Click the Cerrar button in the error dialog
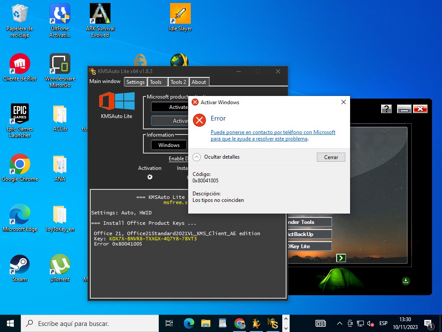Image resolution: width=442 pixels, height=332 pixels. tap(331, 157)
